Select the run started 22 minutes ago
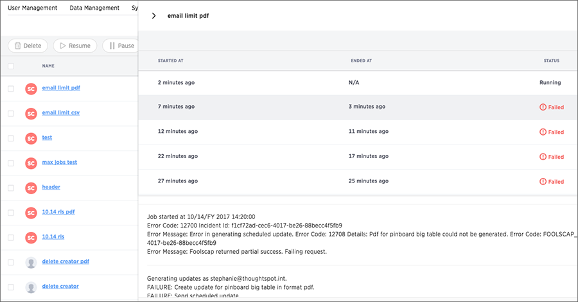The width and height of the screenshot is (578, 302). pyautogui.click(x=178, y=156)
